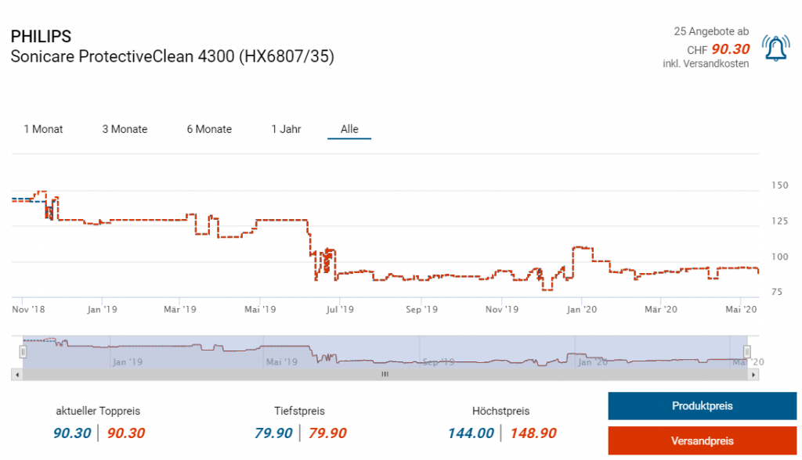The width and height of the screenshot is (802, 460).
Task: Click the red Höchstpreis value 148.90
Action: [x=533, y=433]
